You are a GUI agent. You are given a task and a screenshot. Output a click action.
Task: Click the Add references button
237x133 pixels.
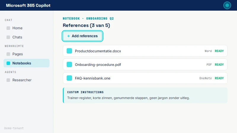(x=82, y=36)
